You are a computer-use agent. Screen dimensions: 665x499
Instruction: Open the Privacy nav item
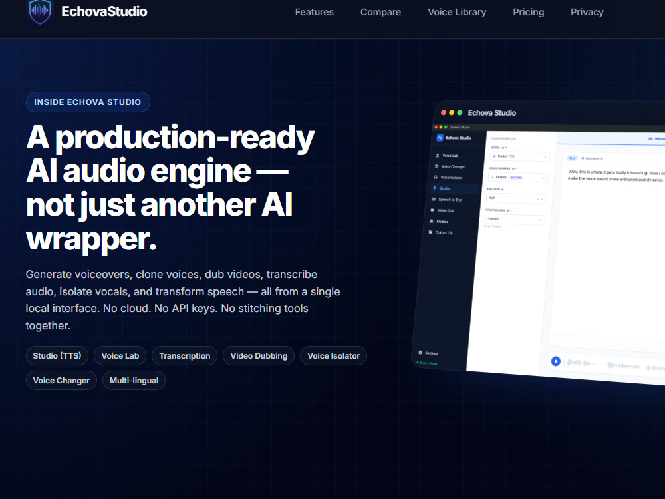pyautogui.click(x=587, y=12)
